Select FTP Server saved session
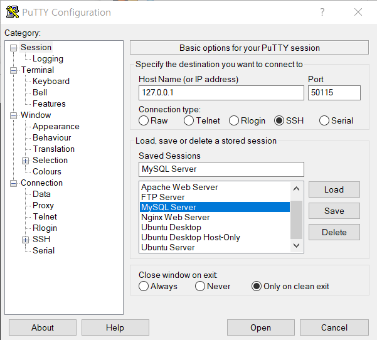Screen dimensions: 377x340 (x=215, y=197)
